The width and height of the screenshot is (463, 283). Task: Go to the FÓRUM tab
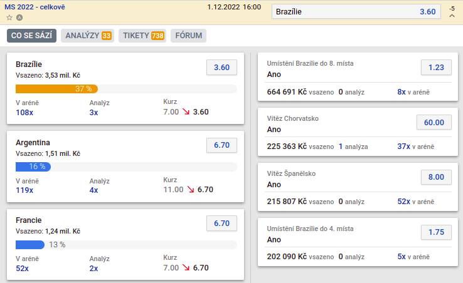pyautogui.click(x=188, y=36)
